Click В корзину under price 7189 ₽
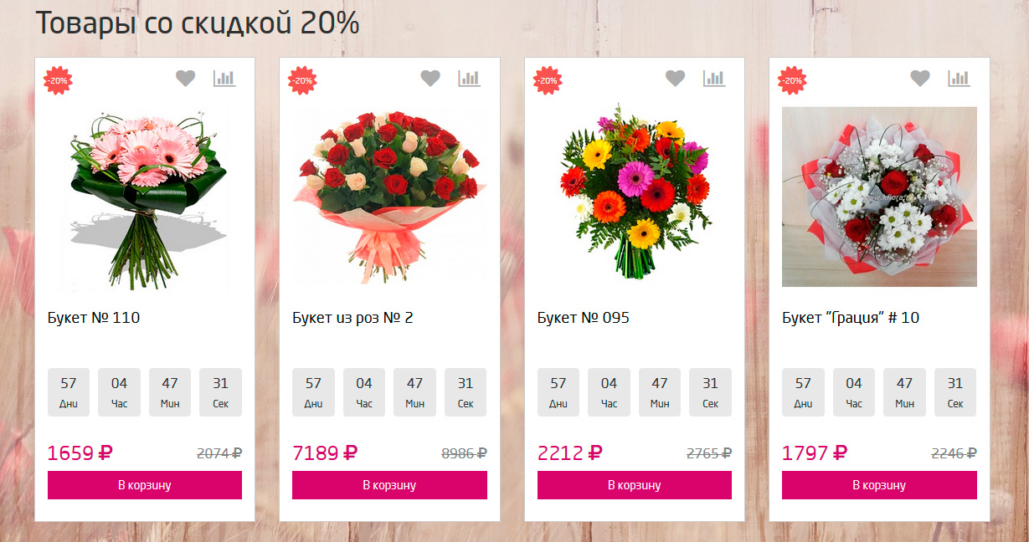The height and width of the screenshot is (542, 1029). pyautogui.click(x=389, y=485)
